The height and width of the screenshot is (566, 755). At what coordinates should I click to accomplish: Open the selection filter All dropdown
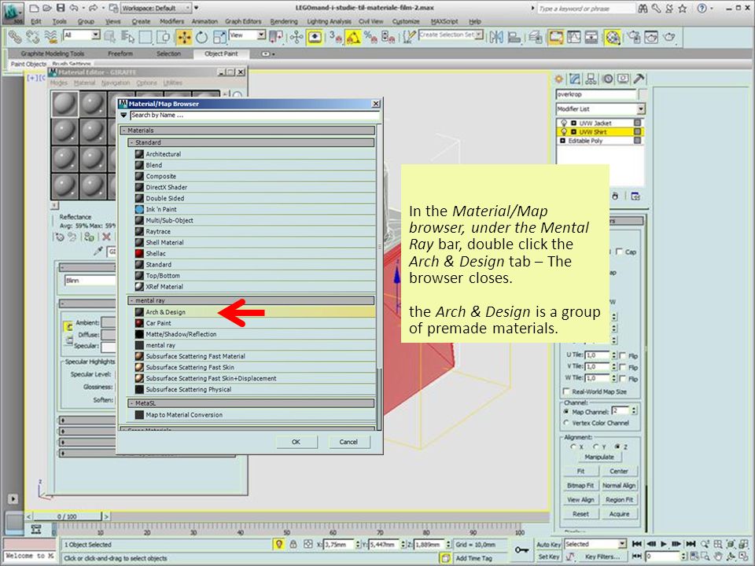click(x=81, y=35)
